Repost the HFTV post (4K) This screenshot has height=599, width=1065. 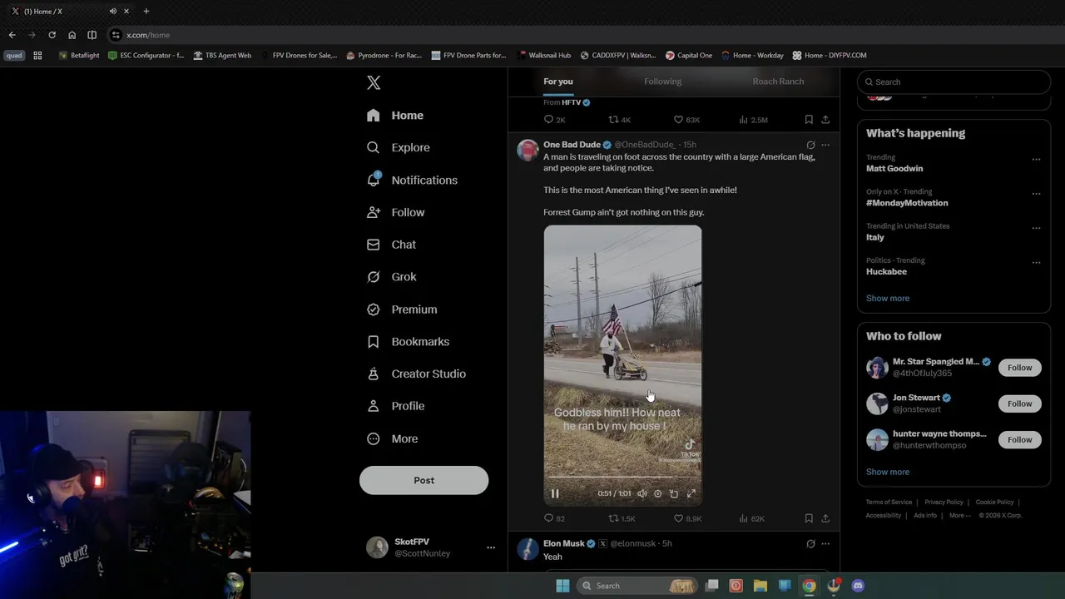coord(620,120)
